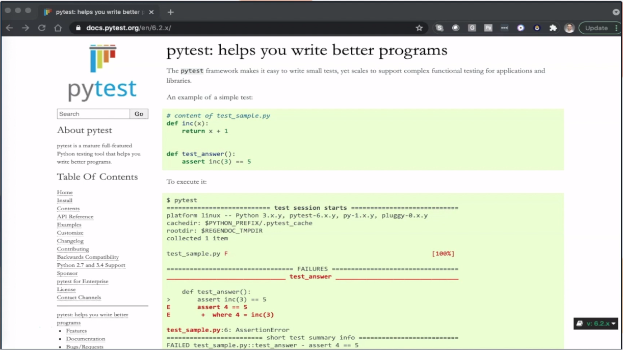Click the gray circle extension icon

pyautogui.click(x=456, y=28)
